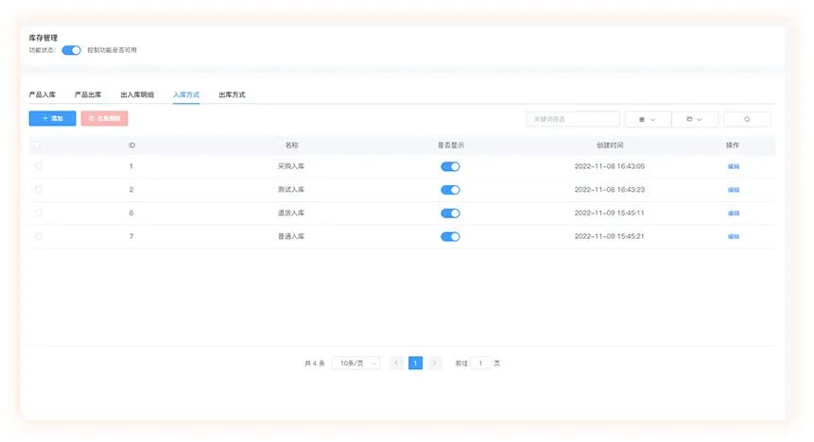Toggle display switch for 测试入库
The image size is (814, 442).
click(450, 190)
